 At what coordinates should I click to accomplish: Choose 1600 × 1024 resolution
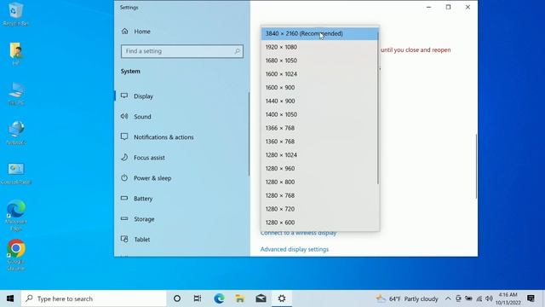tap(320, 74)
